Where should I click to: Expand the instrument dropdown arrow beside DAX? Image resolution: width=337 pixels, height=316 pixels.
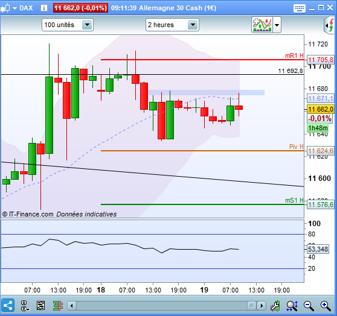[15, 8]
